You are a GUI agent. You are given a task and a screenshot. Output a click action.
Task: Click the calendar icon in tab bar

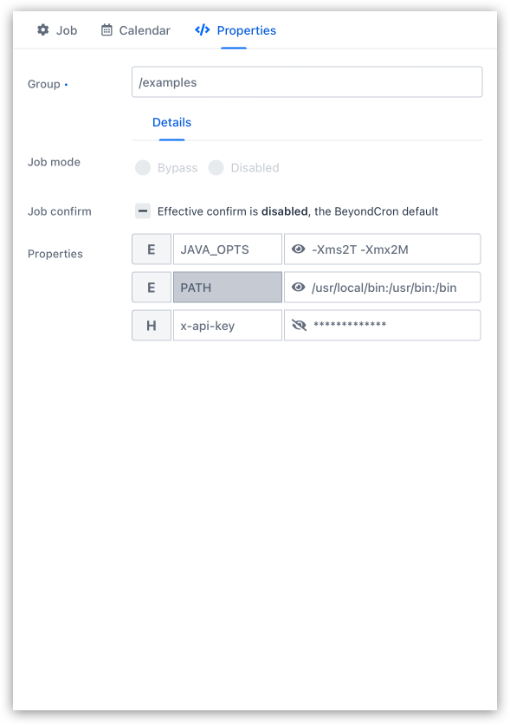coord(107,30)
